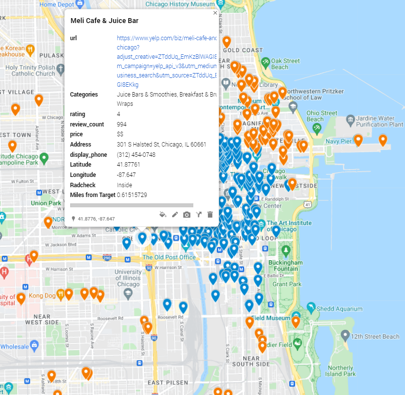The width and height of the screenshot is (405, 395).
Task: Click the Shedd Aquarium attraction icon
Action: coord(311,307)
